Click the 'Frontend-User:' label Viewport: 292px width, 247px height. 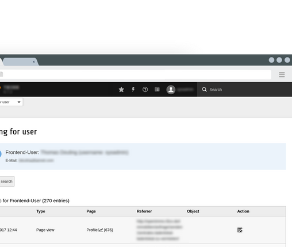tap(22, 152)
